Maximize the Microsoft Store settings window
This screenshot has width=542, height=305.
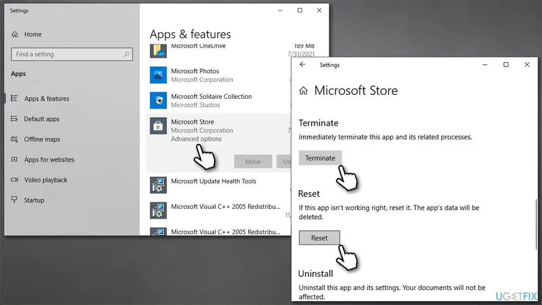coord(506,65)
